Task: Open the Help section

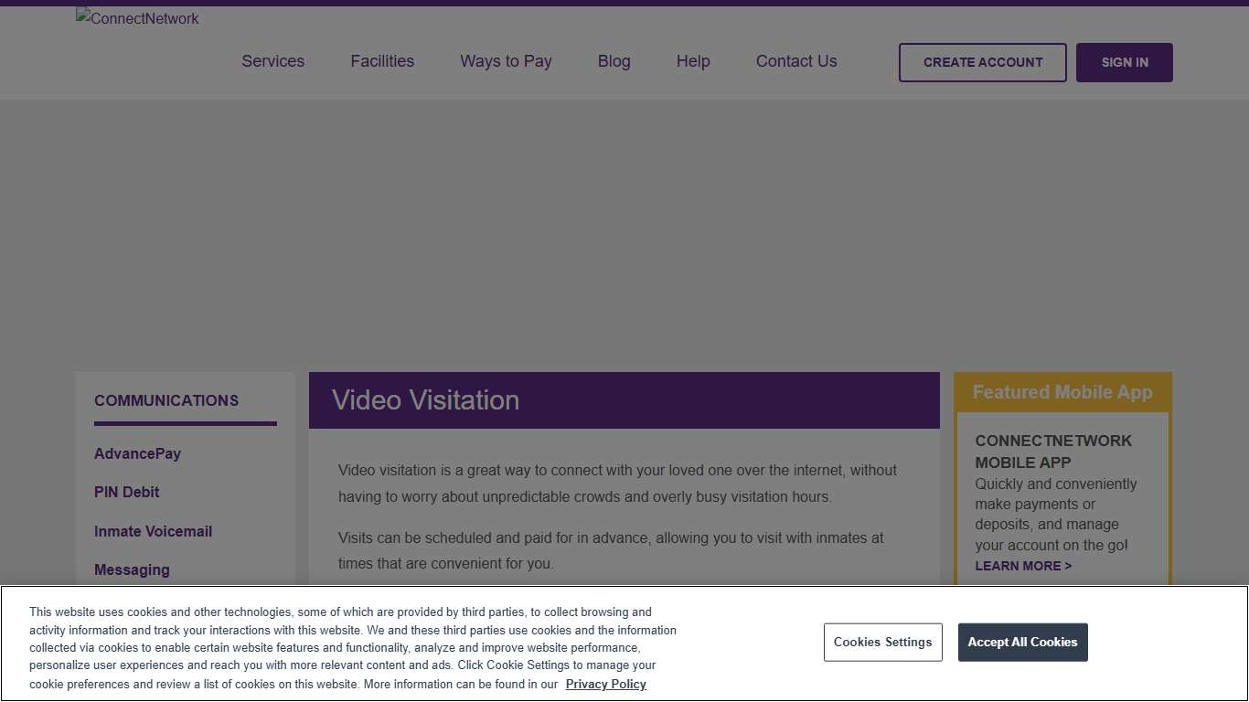Action: coord(692,61)
